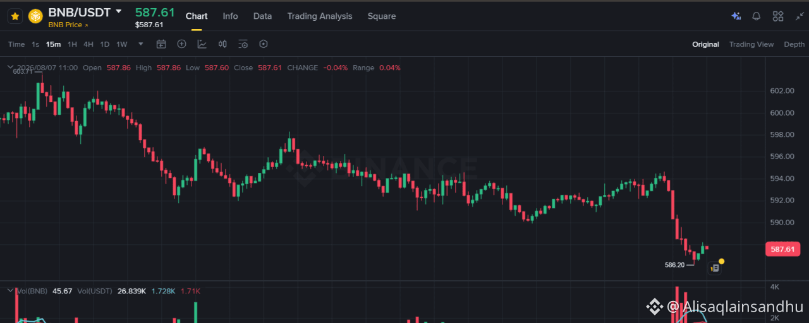Open the Trading Analysis tab

point(320,16)
